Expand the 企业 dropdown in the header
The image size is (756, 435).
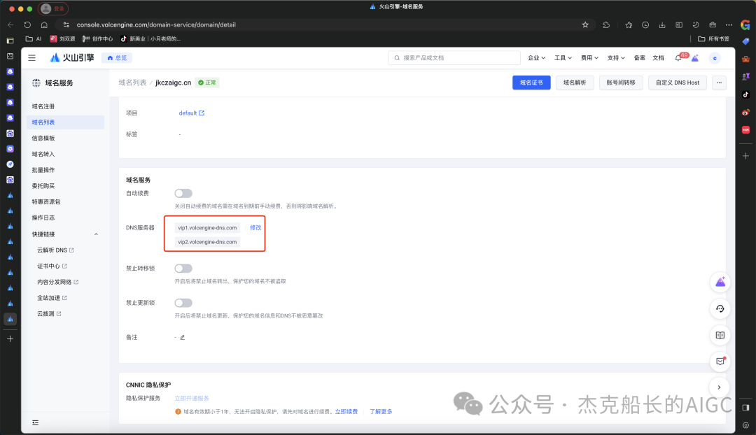(536, 58)
